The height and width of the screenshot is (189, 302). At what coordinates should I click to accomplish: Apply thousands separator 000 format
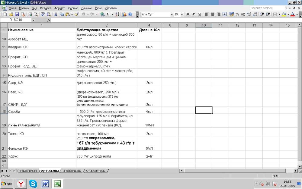(x=243, y=14)
